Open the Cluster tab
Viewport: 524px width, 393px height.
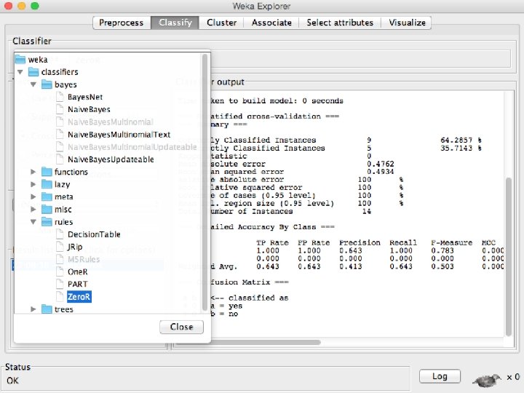(221, 23)
